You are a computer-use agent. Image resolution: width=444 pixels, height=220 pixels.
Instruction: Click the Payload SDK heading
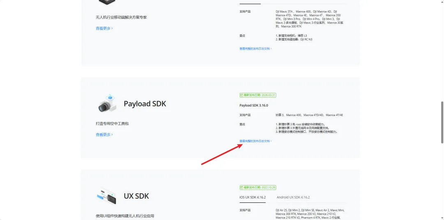[x=145, y=104]
